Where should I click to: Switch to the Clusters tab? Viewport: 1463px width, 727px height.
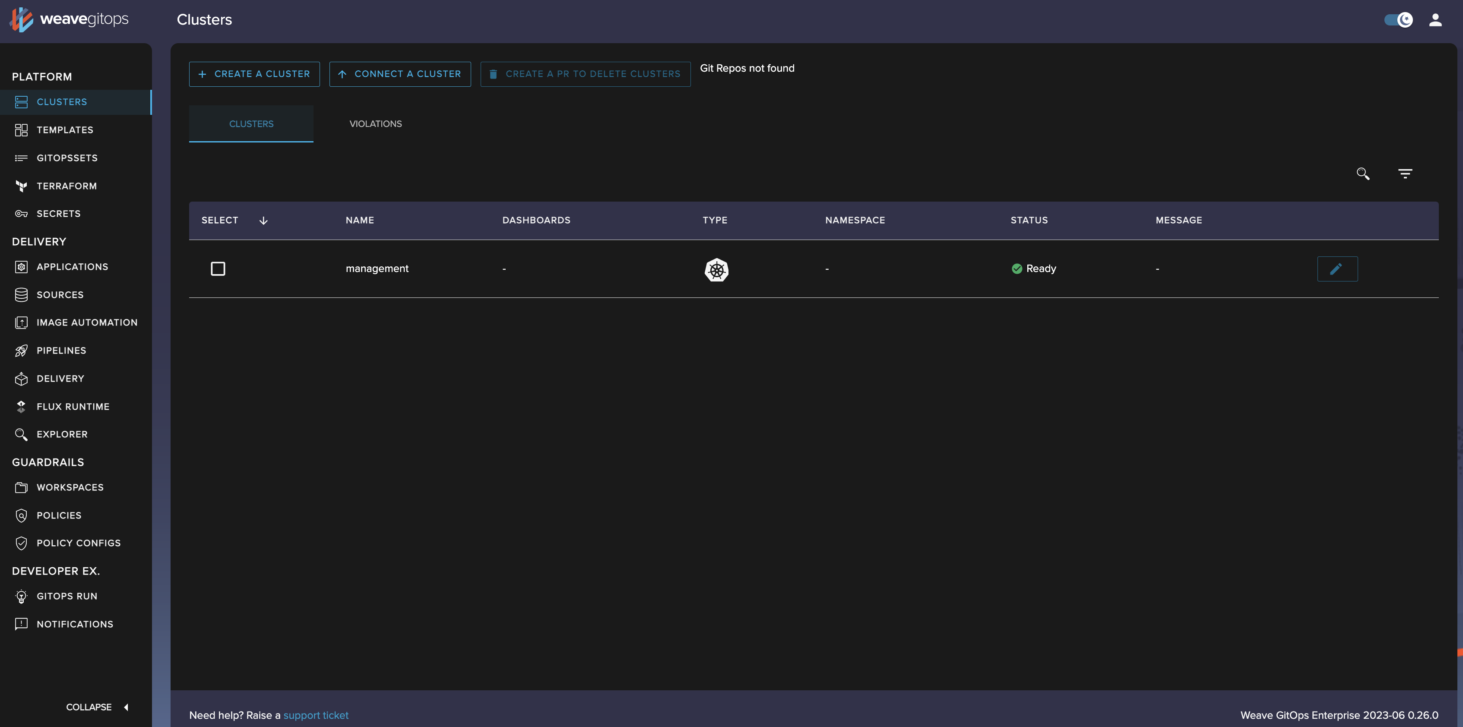(251, 123)
